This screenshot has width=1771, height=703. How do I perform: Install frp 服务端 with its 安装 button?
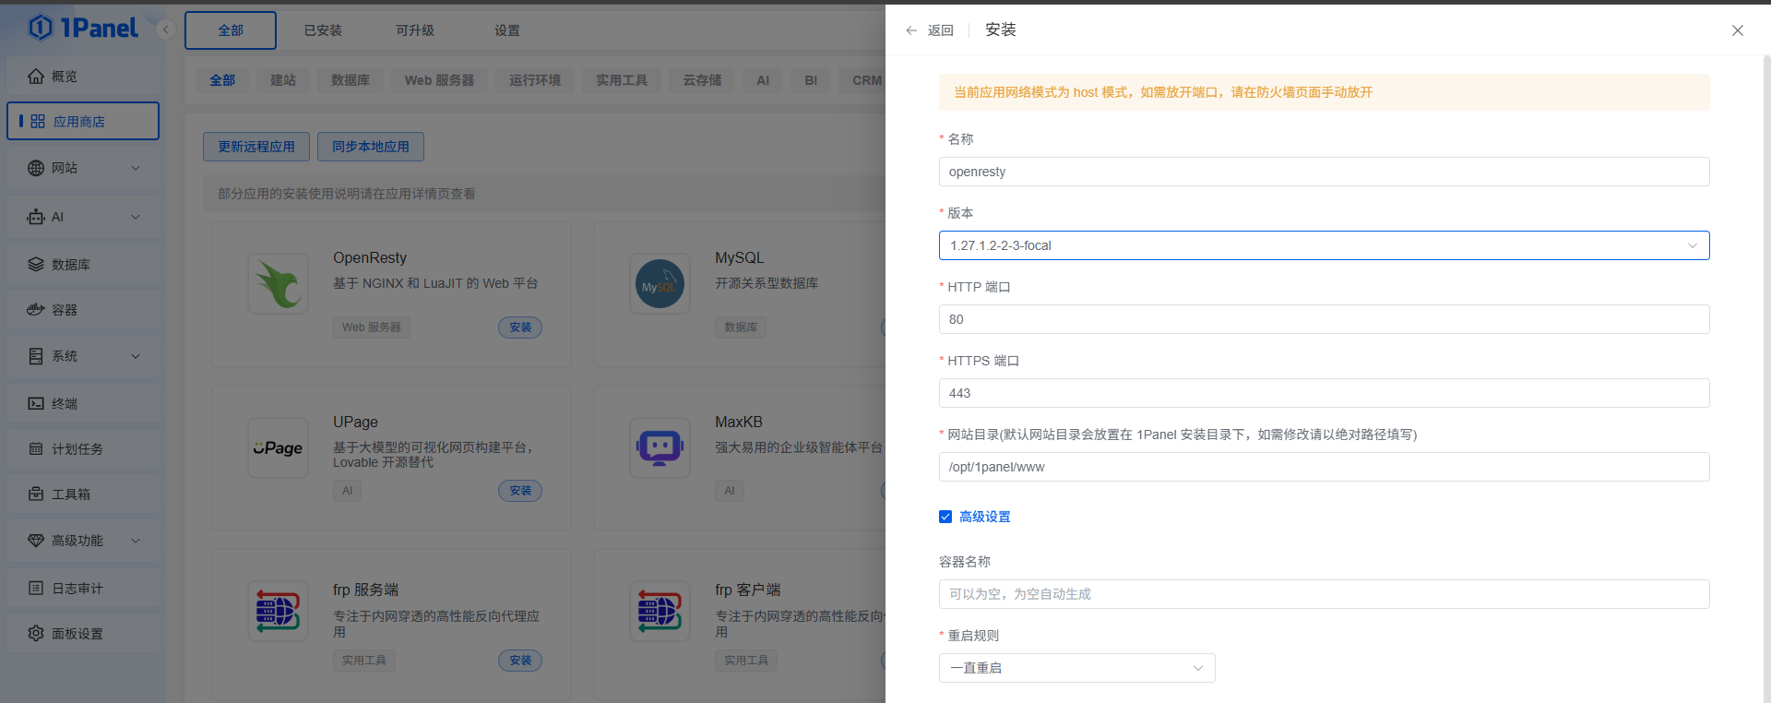tap(520, 661)
